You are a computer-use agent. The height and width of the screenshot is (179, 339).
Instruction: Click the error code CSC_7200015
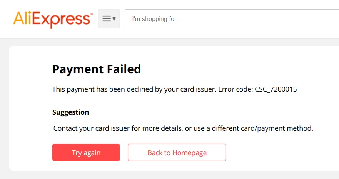tap(276, 89)
